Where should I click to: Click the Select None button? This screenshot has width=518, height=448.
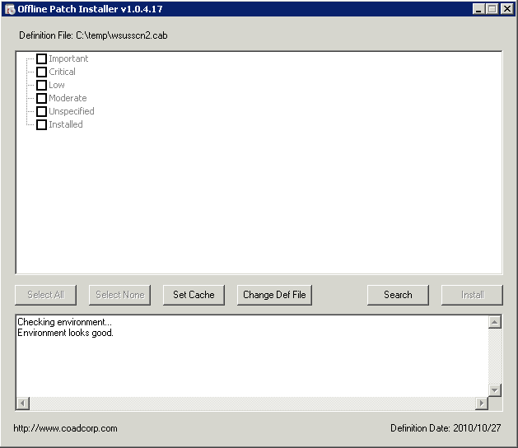119,295
